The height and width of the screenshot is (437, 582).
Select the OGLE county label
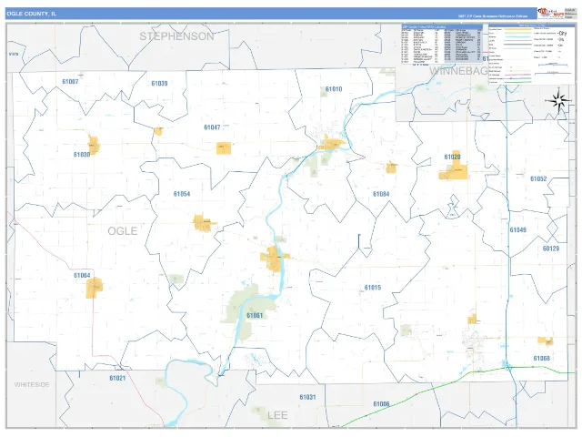123,231
